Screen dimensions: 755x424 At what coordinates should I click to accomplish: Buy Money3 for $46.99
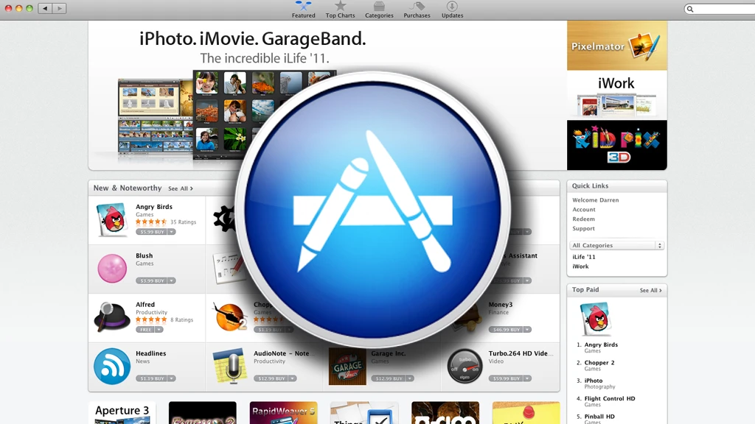pos(506,330)
